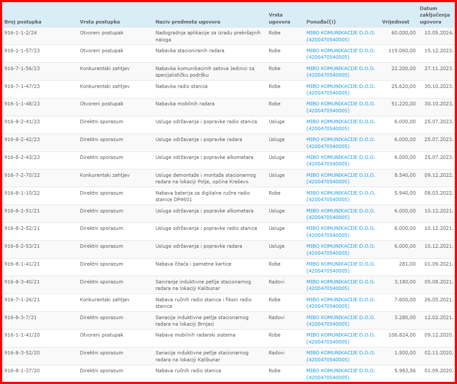Click 'Nabavka komunikacinih setova' contract subject

pos(205,72)
